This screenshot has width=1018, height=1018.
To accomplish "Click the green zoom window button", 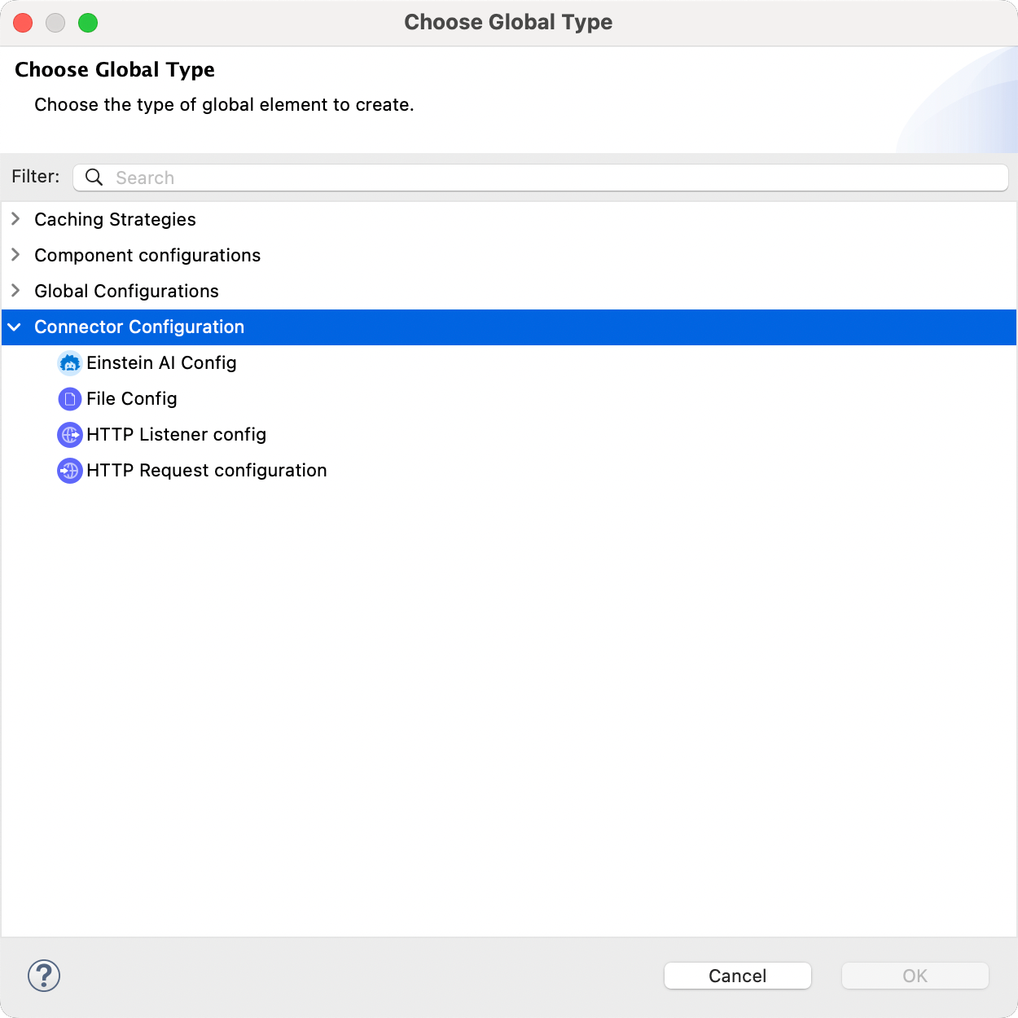I will [x=88, y=23].
